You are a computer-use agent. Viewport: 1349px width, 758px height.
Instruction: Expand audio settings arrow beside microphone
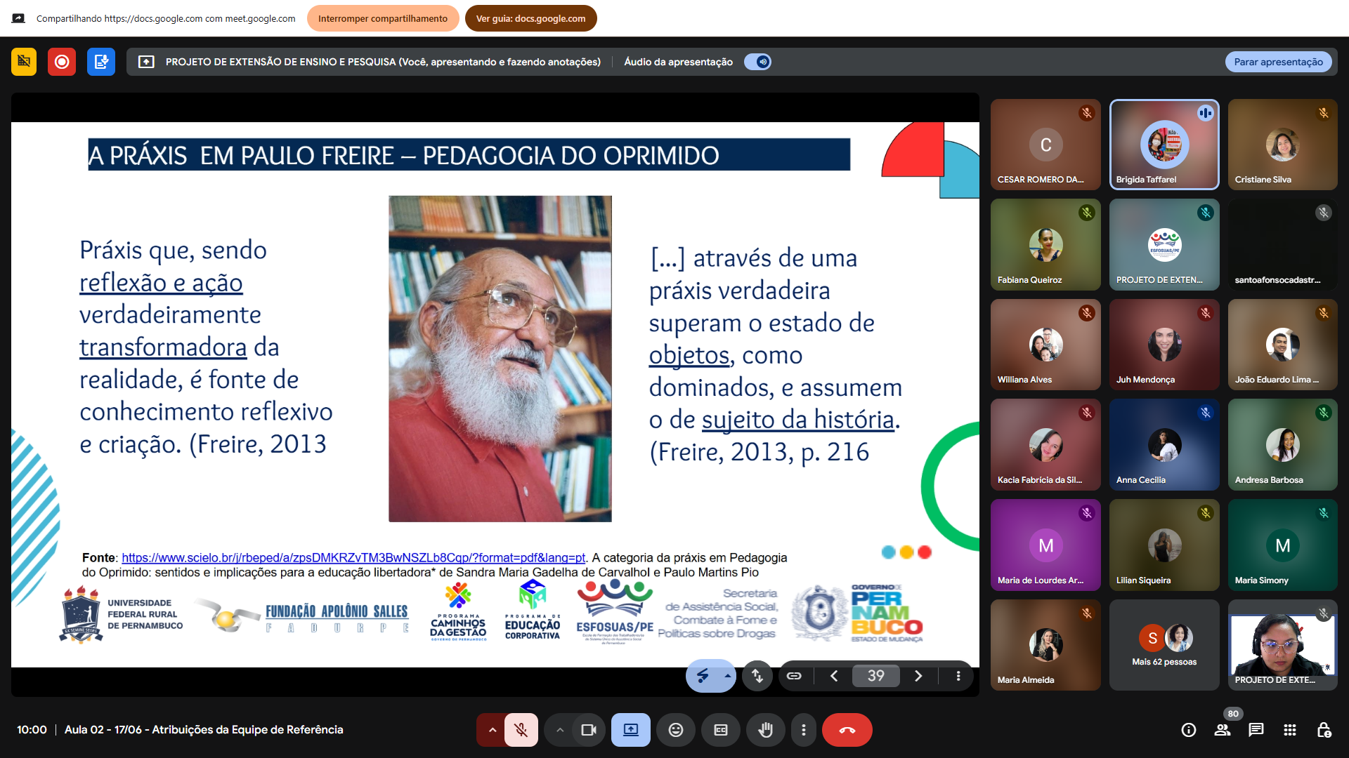493,730
